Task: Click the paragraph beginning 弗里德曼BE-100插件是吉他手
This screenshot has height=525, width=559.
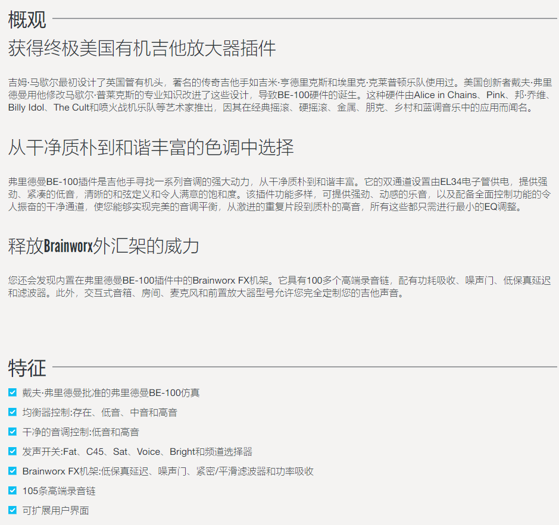Action: [280, 194]
